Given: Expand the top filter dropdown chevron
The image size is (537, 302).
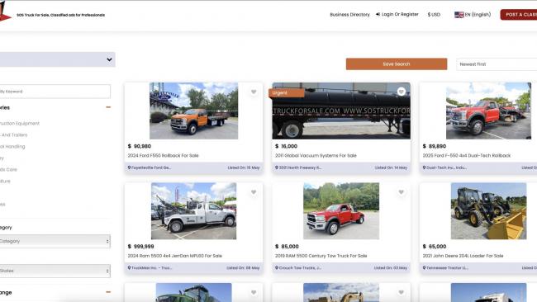Looking at the screenshot, I should click(x=109, y=59).
